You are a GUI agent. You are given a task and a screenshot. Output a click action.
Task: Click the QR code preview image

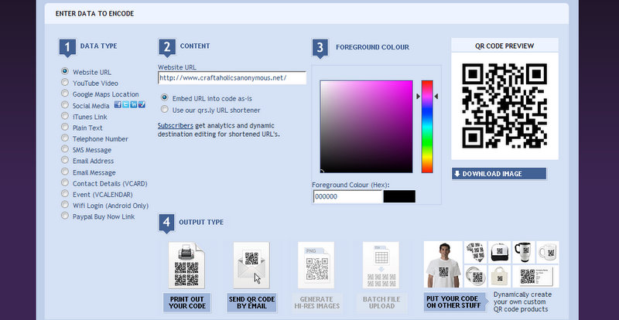pos(504,106)
